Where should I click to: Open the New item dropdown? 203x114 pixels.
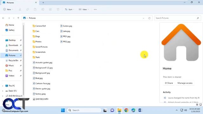click(8, 9)
